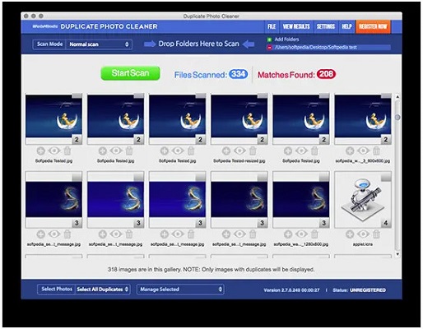Open the SETTINGS menu
This screenshot has width=423, height=329.
(326, 26)
